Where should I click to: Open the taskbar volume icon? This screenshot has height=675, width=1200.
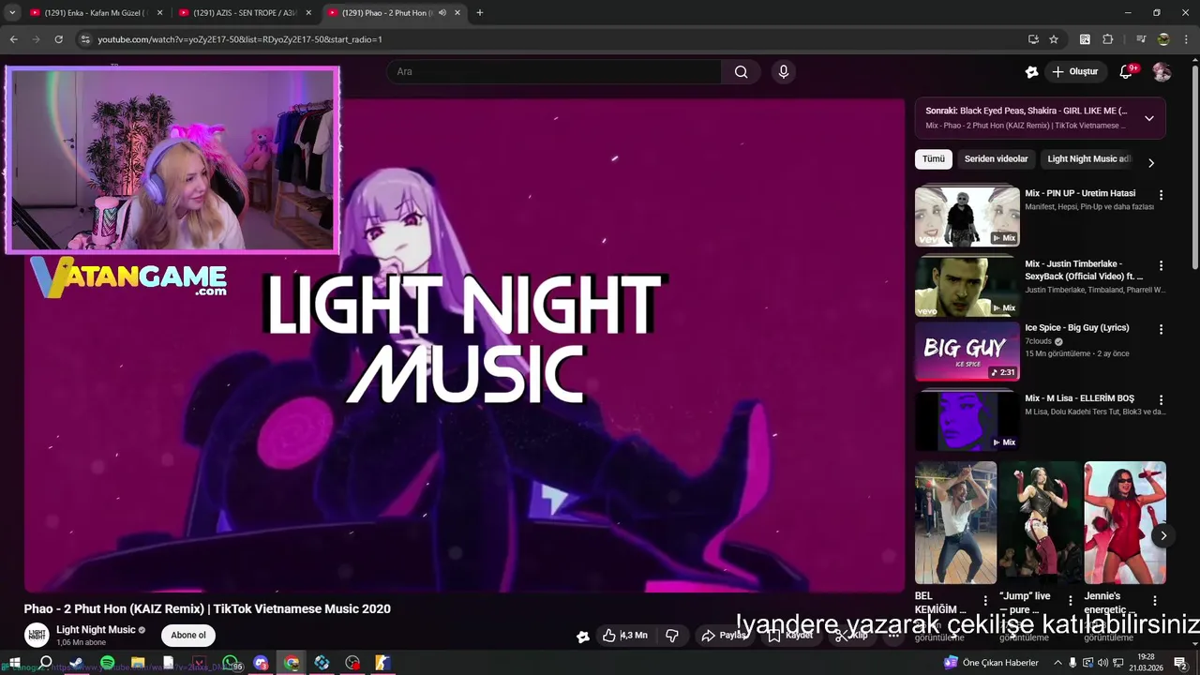tap(1102, 663)
